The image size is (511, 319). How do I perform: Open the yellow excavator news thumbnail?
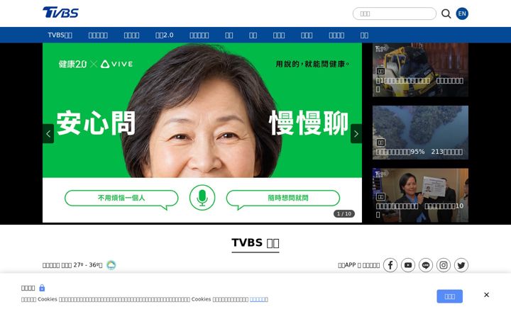pos(420,69)
